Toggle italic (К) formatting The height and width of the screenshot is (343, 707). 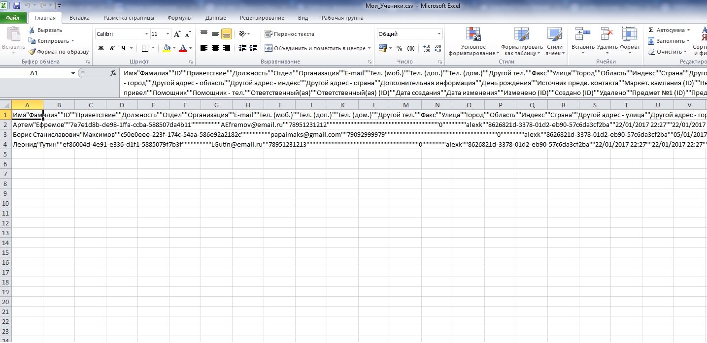(x=112, y=48)
